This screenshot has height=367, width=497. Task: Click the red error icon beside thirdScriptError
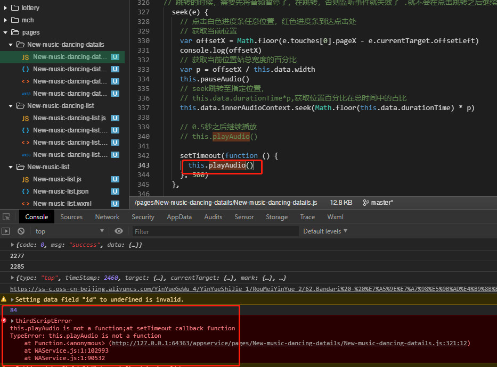point(4,321)
